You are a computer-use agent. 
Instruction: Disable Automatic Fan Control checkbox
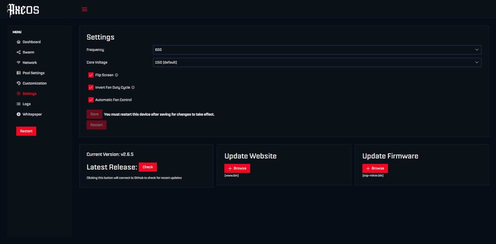(91, 100)
